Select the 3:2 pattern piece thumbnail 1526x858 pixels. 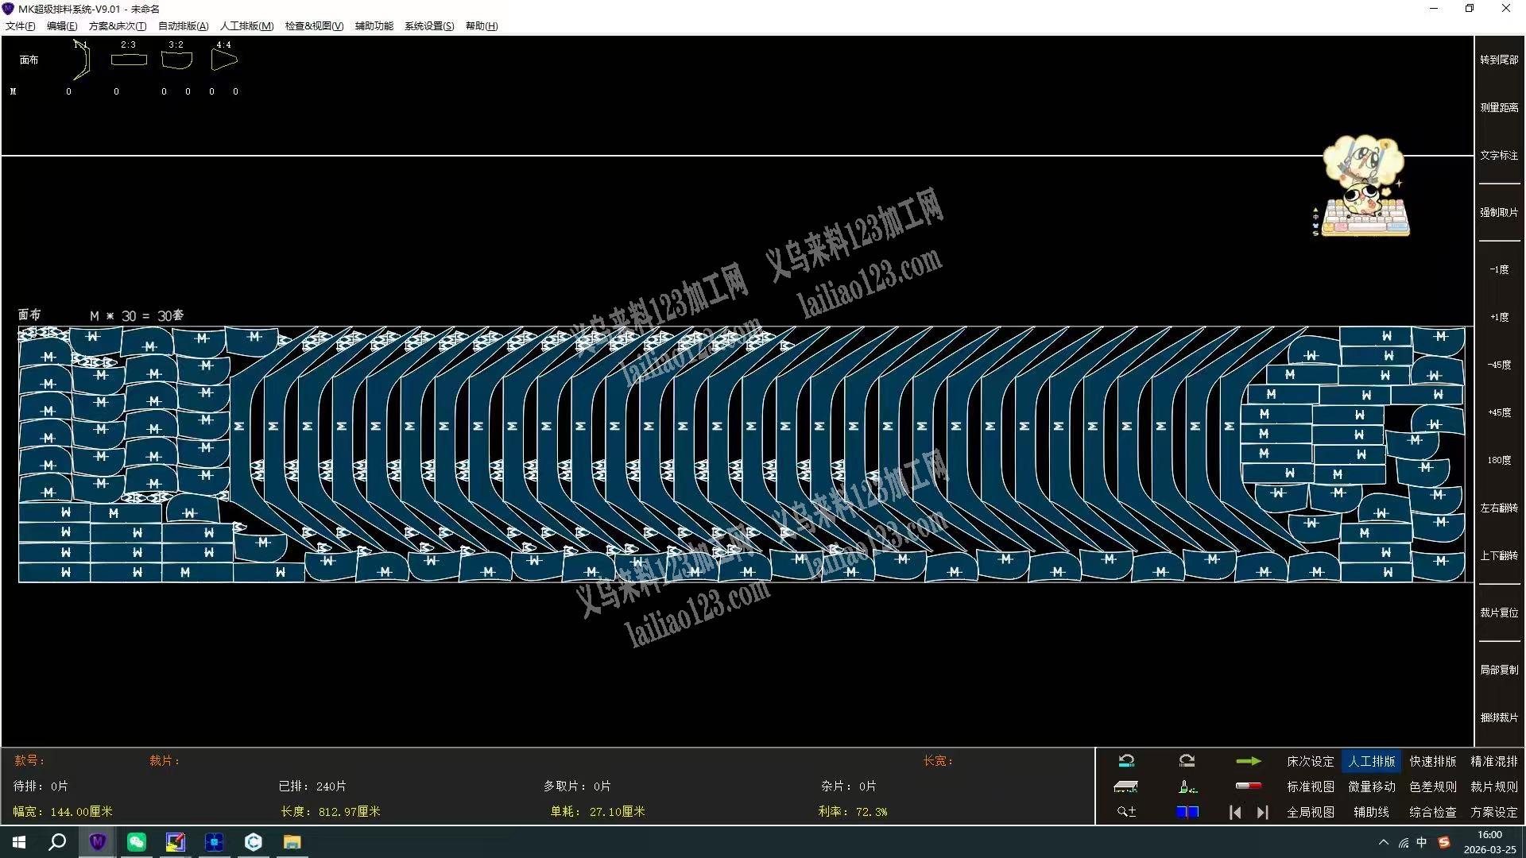(x=176, y=60)
